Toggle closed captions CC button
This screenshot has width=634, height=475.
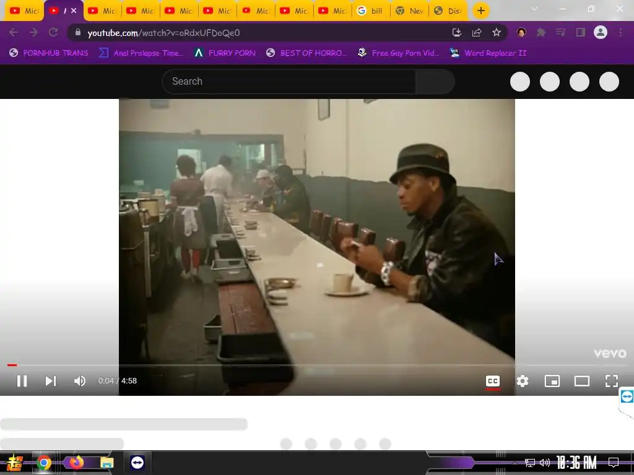pos(492,381)
